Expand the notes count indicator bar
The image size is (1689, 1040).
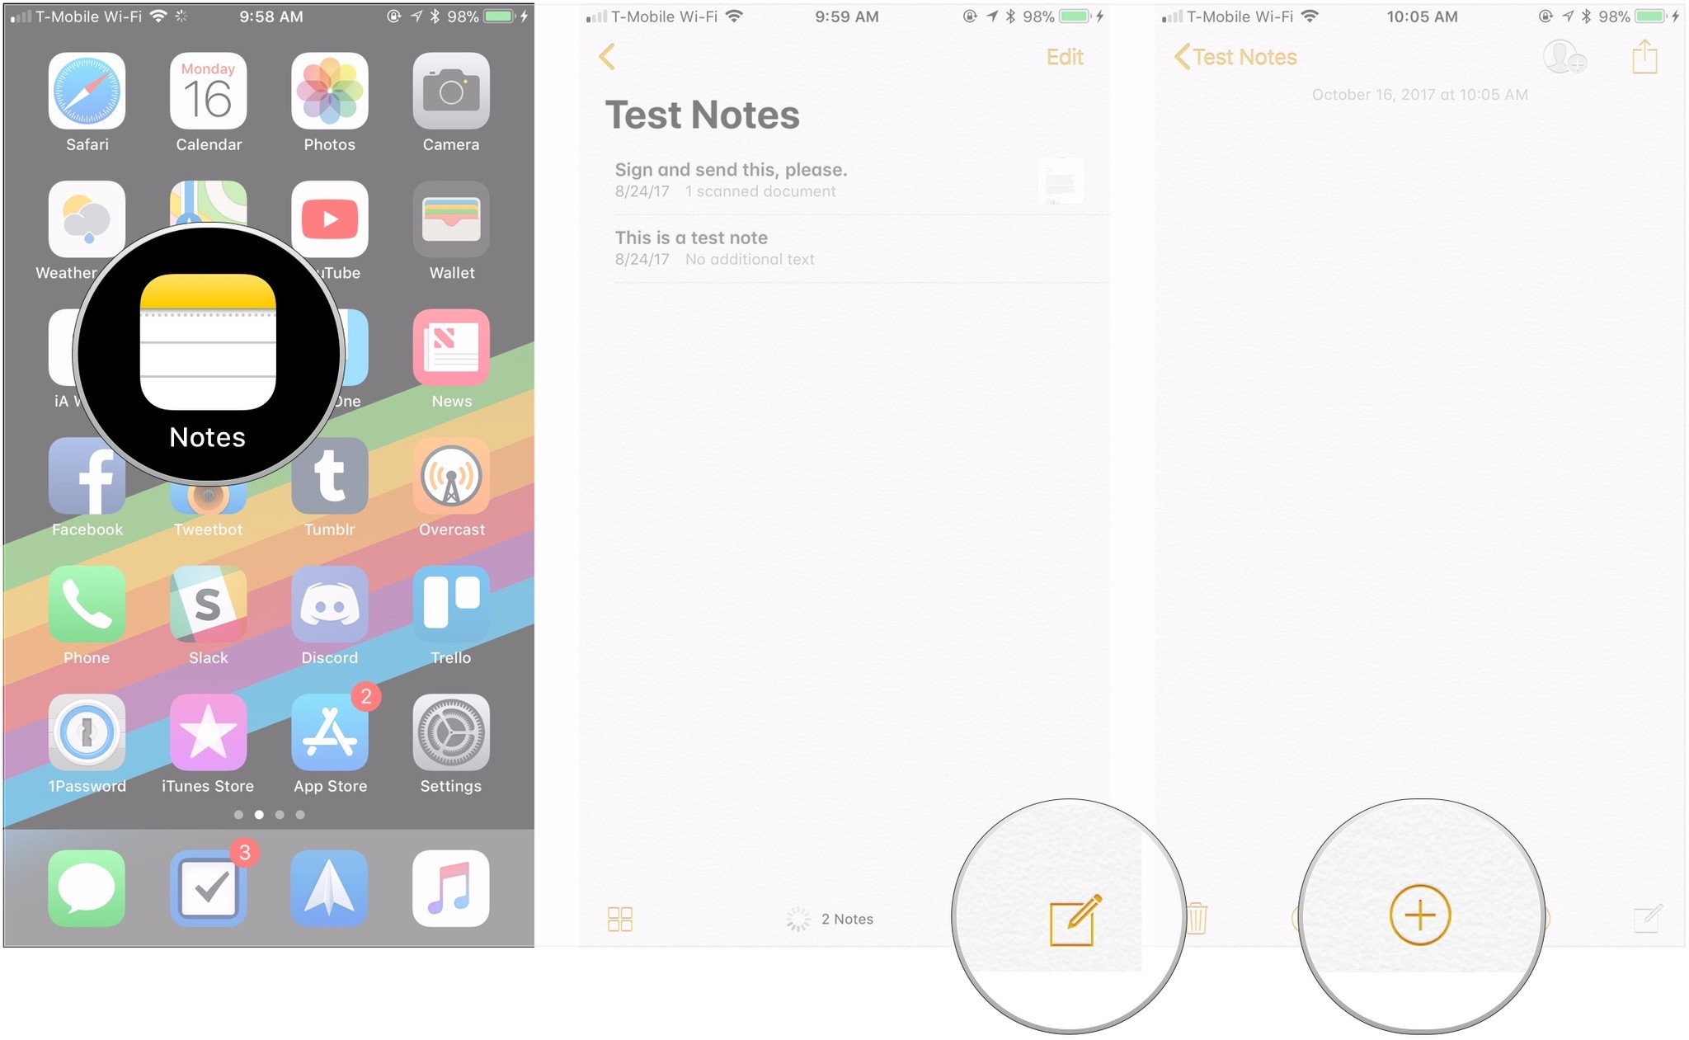click(844, 918)
